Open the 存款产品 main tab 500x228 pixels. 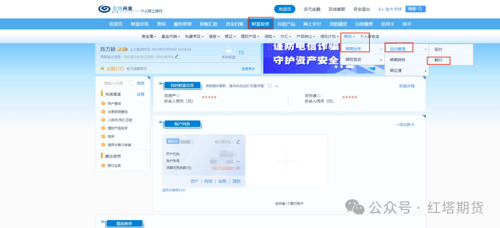click(x=286, y=24)
